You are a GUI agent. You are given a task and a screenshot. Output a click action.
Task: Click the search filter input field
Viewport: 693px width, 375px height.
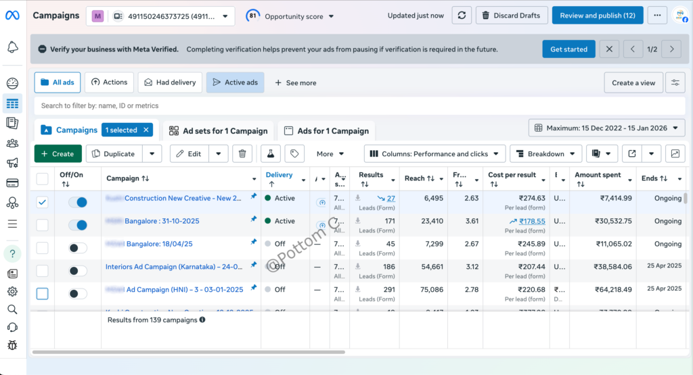[x=271, y=105]
